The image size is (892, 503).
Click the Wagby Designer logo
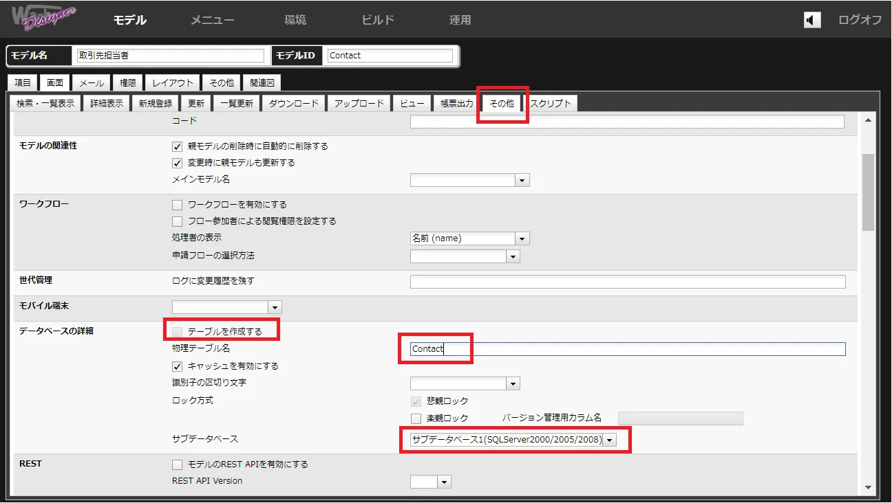point(43,19)
